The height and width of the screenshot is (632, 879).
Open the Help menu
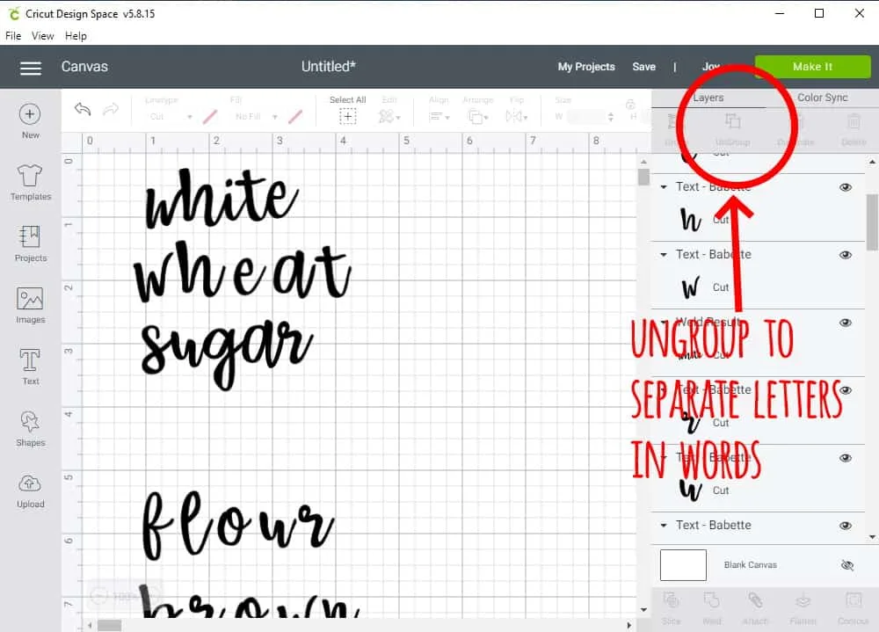coord(76,36)
